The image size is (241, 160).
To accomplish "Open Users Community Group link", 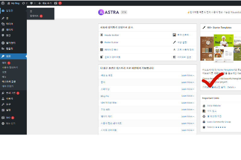I will pos(219,122).
